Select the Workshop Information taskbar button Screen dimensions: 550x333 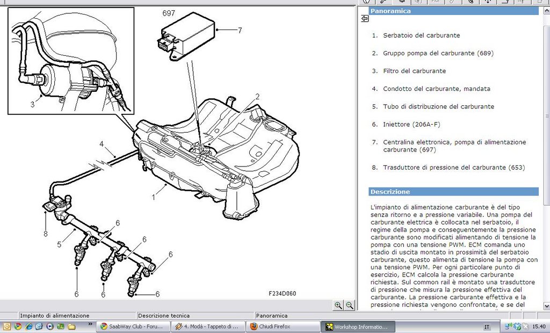point(358,327)
